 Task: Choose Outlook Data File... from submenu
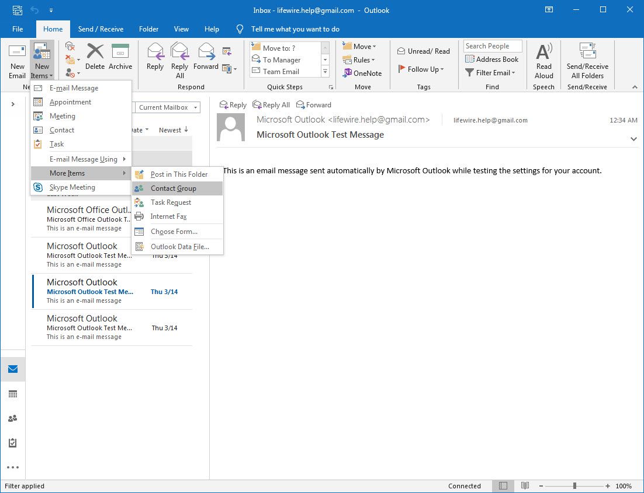tap(178, 246)
